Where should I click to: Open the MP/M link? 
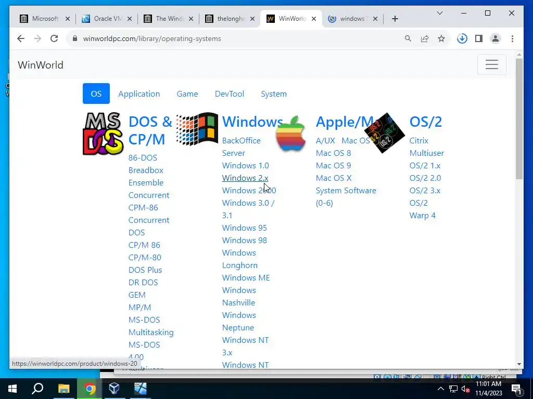pos(139,308)
